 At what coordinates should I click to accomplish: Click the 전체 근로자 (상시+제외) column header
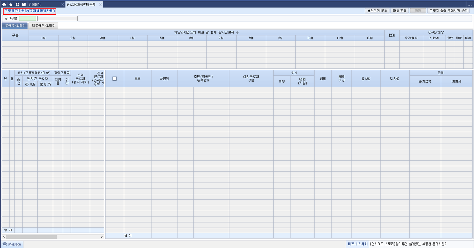pos(81,79)
